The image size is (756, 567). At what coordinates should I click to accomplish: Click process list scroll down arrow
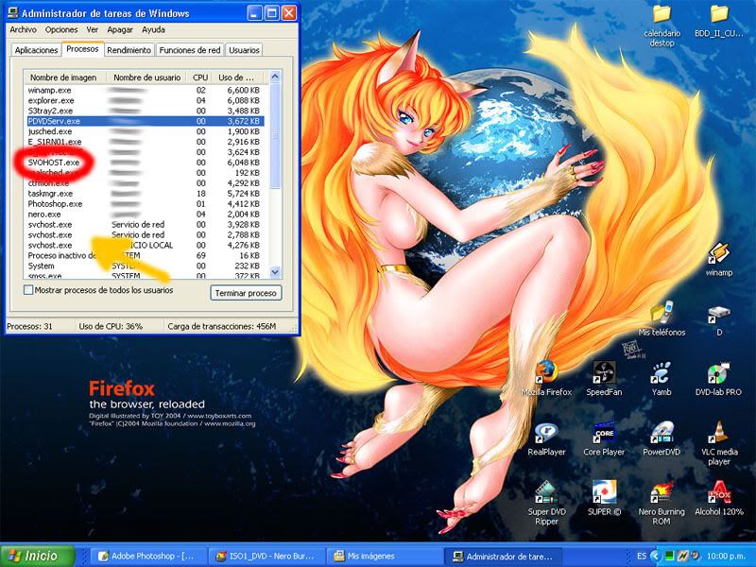[275, 272]
